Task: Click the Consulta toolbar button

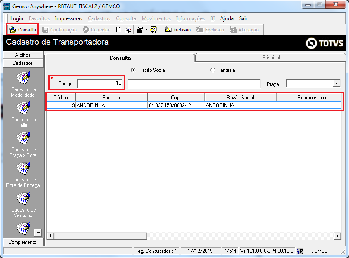Action: click(x=22, y=30)
